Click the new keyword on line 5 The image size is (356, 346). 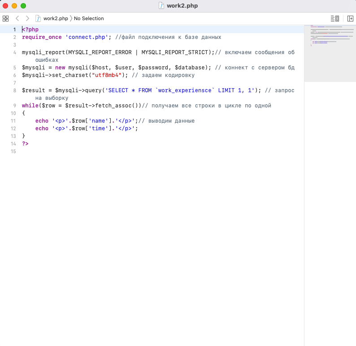60,68
